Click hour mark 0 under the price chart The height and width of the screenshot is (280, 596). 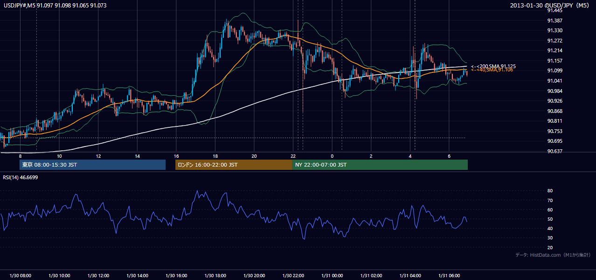click(x=332, y=156)
